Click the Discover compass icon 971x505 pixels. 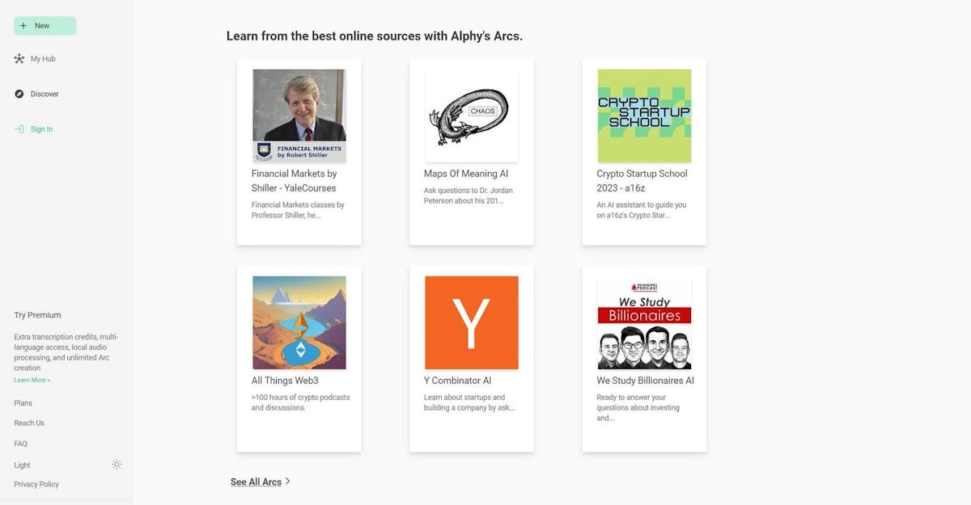click(x=19, y=94)
